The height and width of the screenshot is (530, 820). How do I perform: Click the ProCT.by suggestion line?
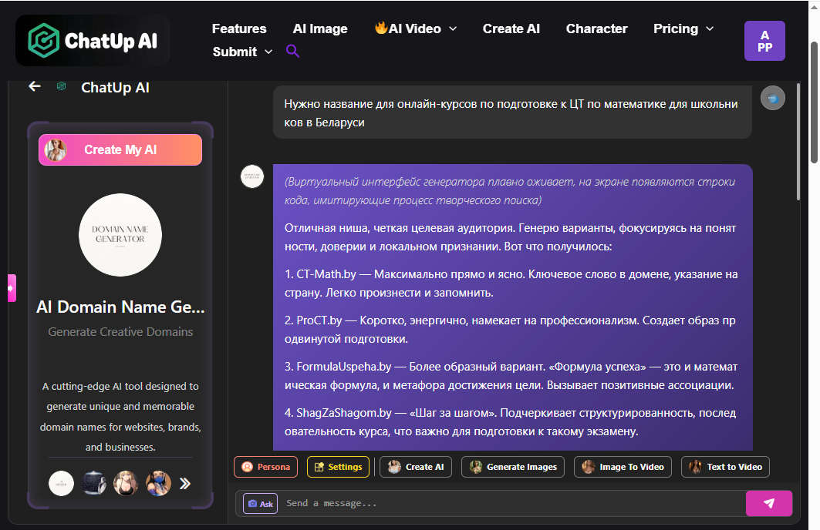click(x=510, y=330)
